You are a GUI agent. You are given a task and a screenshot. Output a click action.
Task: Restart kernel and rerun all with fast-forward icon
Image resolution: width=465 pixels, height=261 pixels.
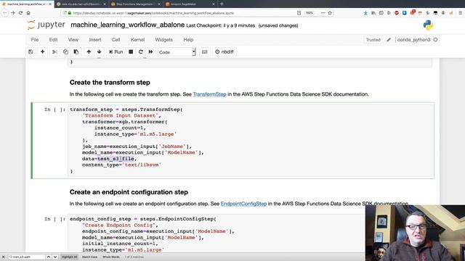point(150,51)
